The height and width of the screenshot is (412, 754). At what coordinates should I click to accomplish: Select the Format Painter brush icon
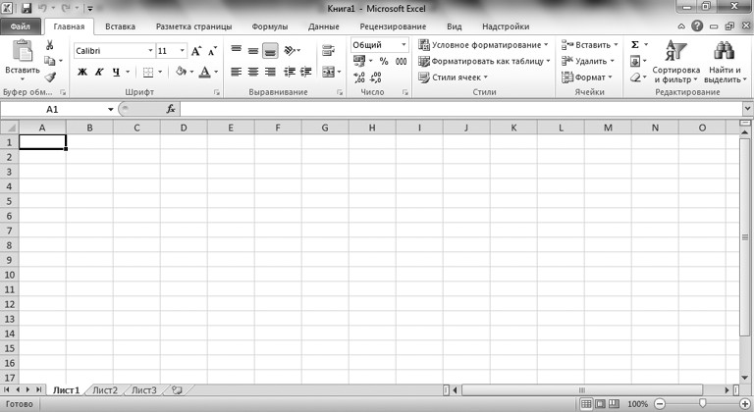(49, 77)
